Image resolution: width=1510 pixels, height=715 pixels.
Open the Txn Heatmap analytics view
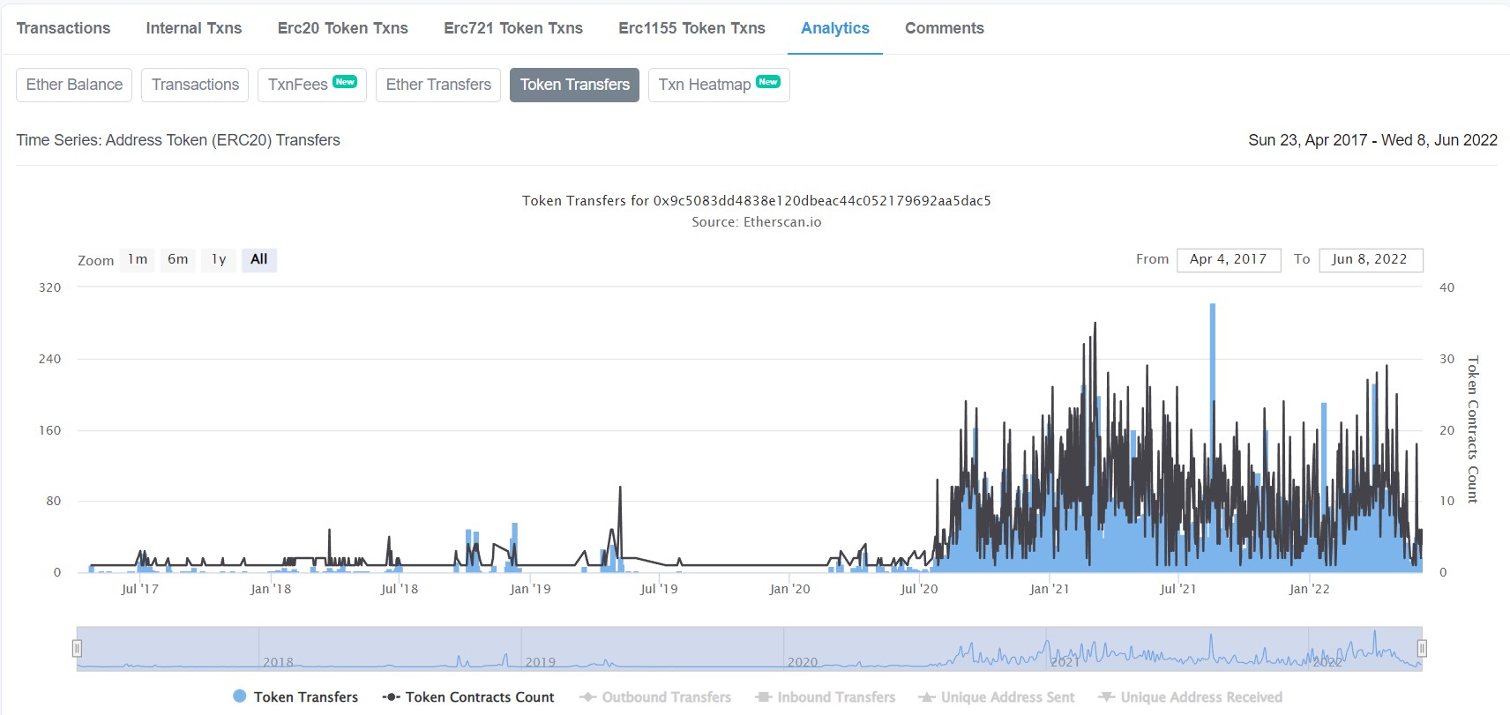pos(718,85)
